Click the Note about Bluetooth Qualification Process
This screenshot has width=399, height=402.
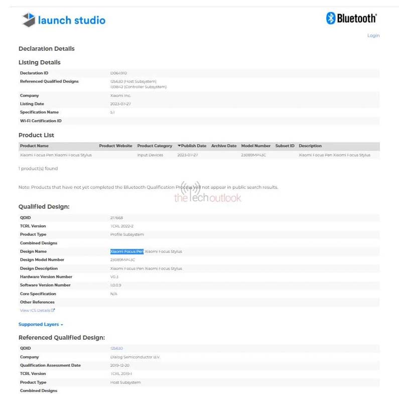(x=148, y=187)
